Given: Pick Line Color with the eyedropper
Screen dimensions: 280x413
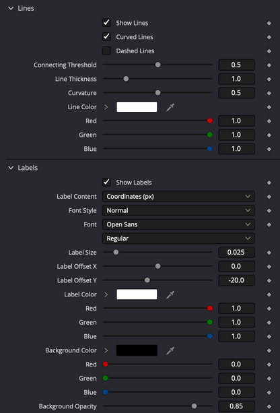Looking at the screenshot, I should [170, 107].
